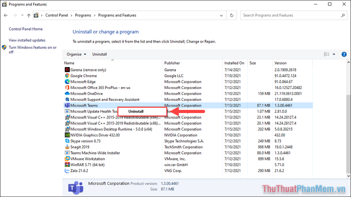Select the VMware Workstation row name
351x197 pixels.
point(88,159)
